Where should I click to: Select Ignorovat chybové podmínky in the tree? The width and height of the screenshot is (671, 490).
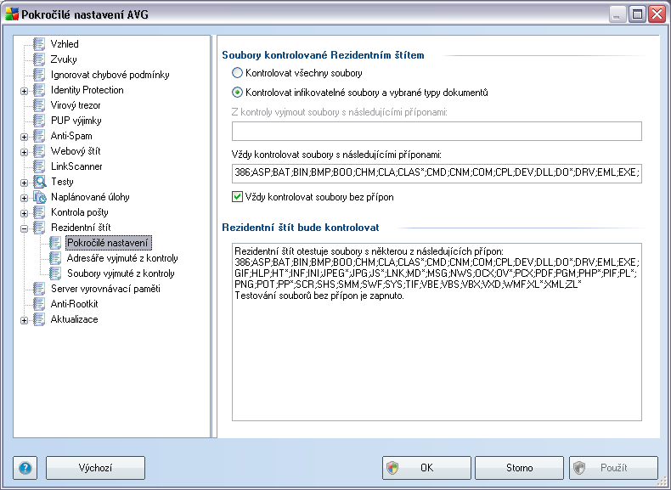pyautogui.click(x=110, y=75)
